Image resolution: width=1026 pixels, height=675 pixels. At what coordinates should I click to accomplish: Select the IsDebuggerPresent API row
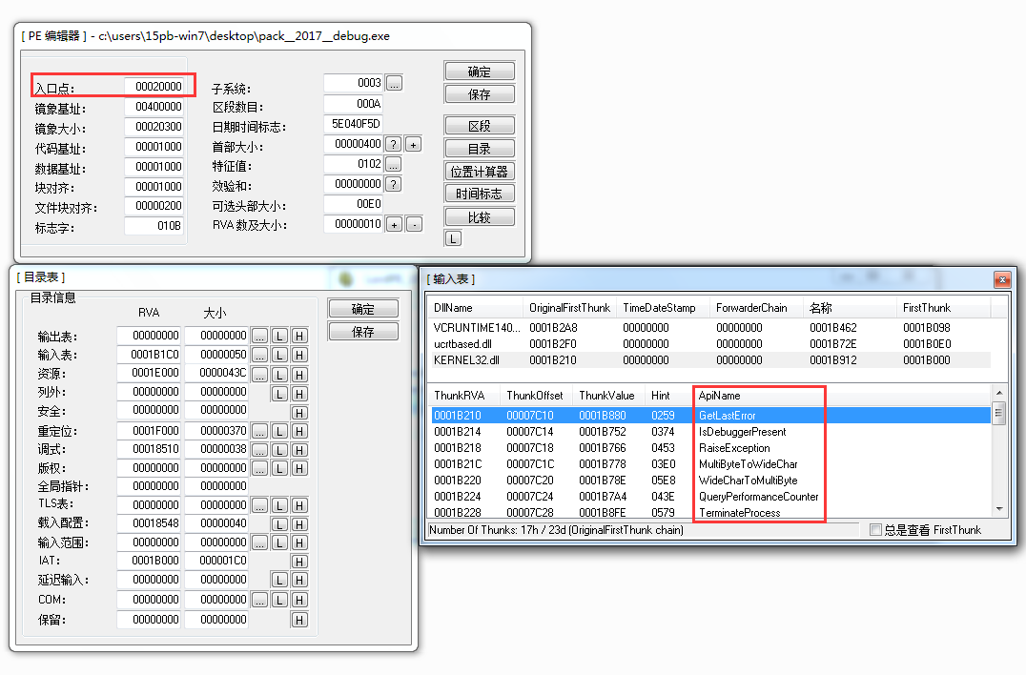point(710,432)
